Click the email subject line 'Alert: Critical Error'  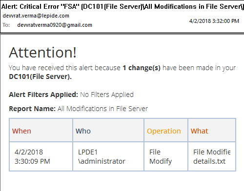click(x=122, y=6)
